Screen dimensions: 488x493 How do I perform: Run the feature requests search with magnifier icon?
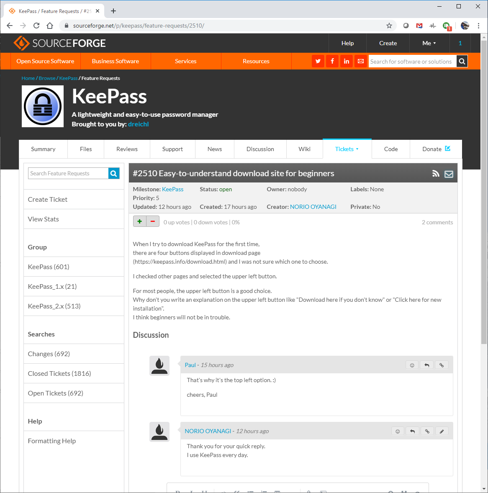pos(113,173)
